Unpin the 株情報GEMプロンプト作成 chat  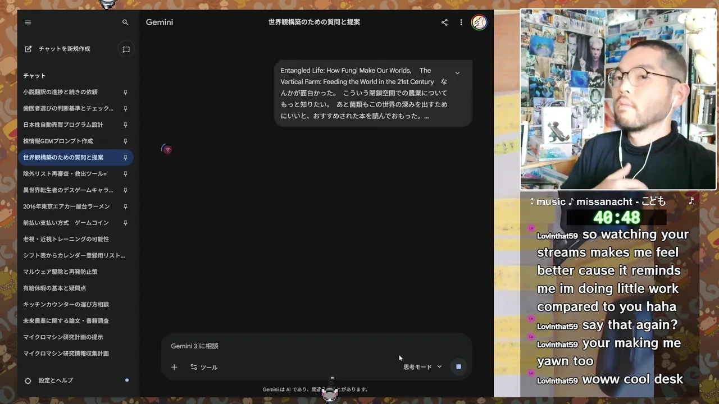point(125,141)
